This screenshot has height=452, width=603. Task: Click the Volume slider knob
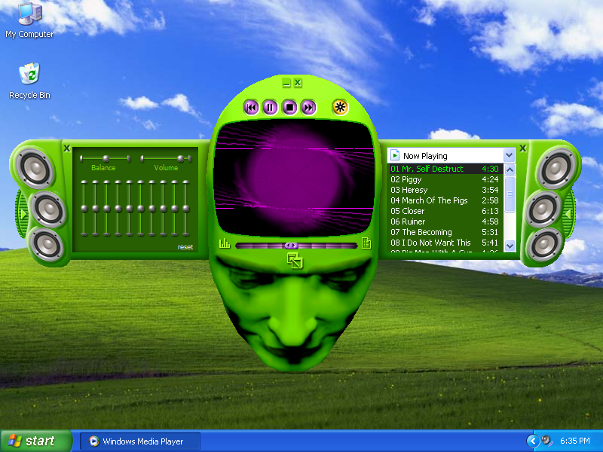(x=180, y=158)
